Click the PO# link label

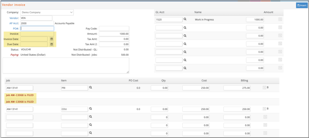point(16,28)
